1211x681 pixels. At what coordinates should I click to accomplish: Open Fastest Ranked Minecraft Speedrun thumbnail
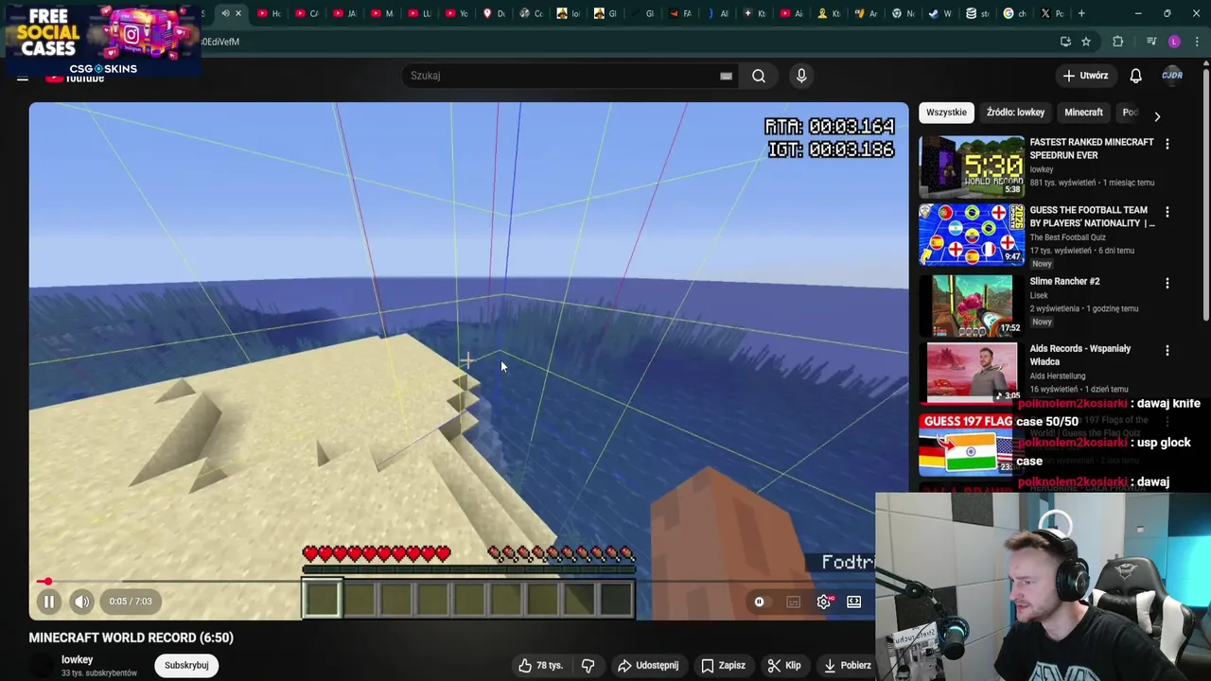coord(972,166)
